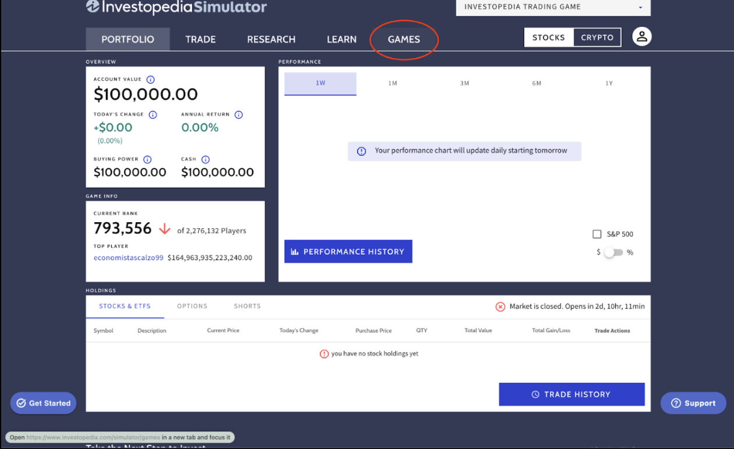Click the Trade Actions column header
This screenshot has width=734, height=449.
(612, 330)
